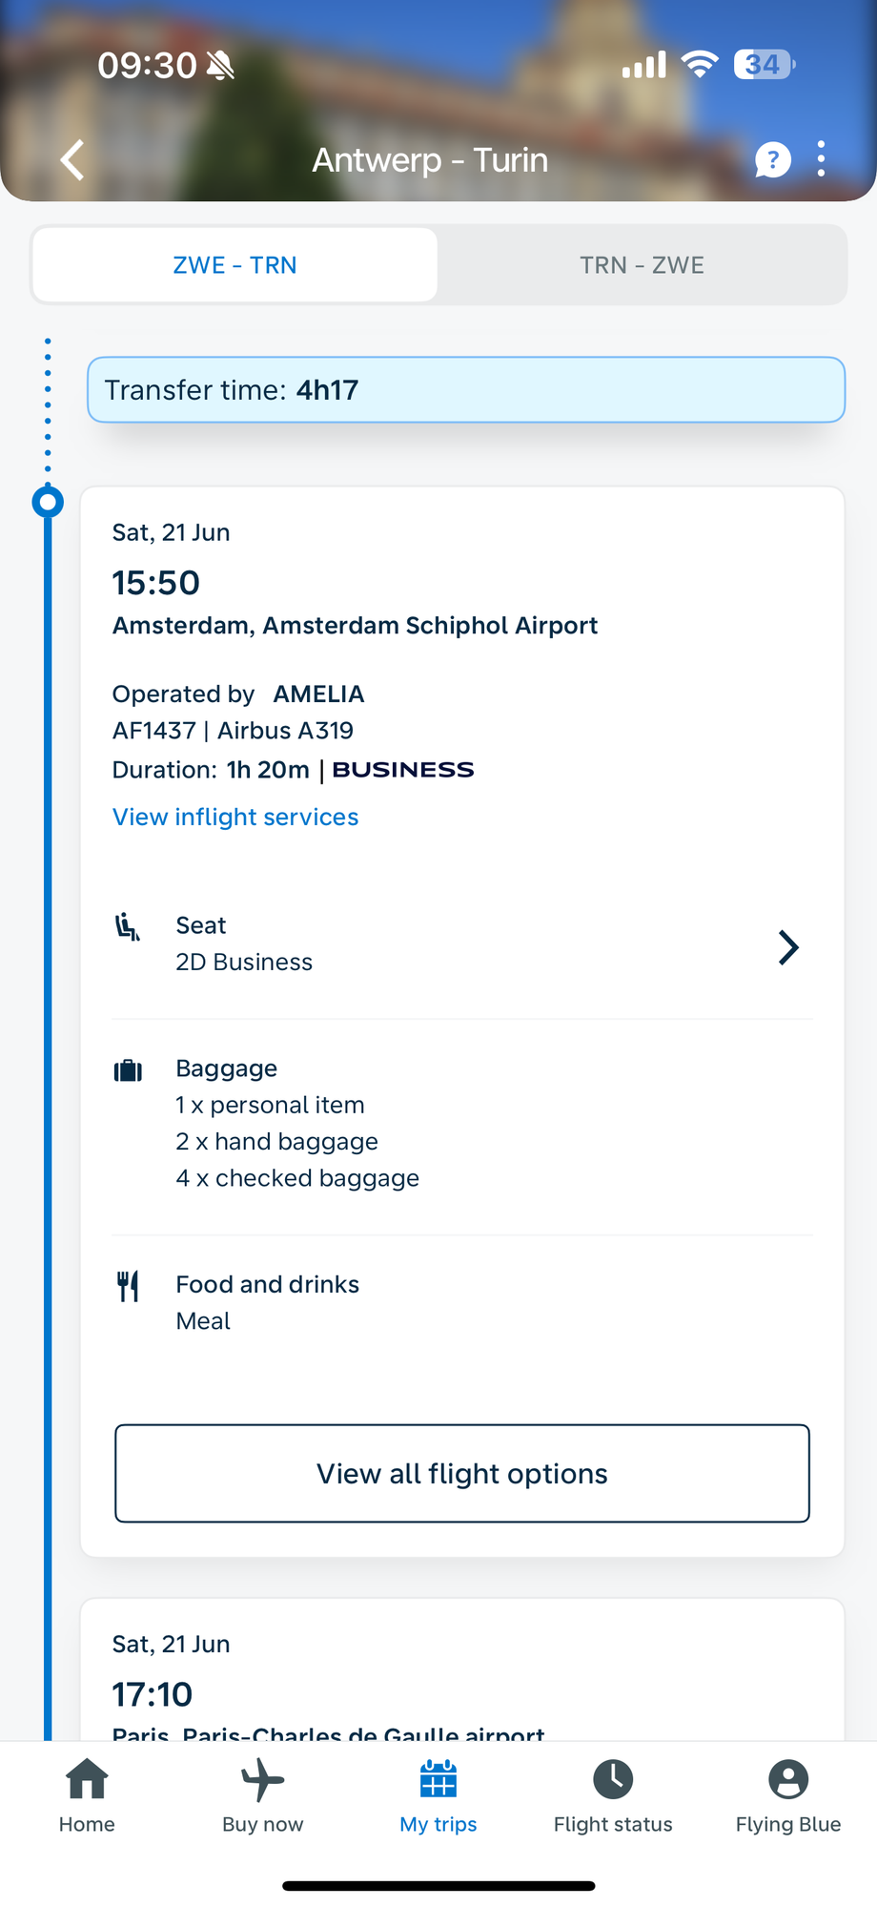
Task: Open the Baggage details row
Action: (x=462, y=1124)
